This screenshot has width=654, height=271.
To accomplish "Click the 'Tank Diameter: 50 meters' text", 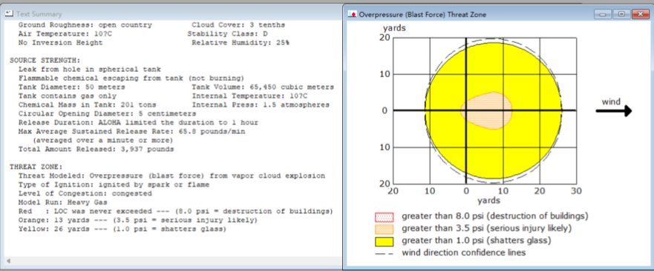I will click(x=71, y=87).
